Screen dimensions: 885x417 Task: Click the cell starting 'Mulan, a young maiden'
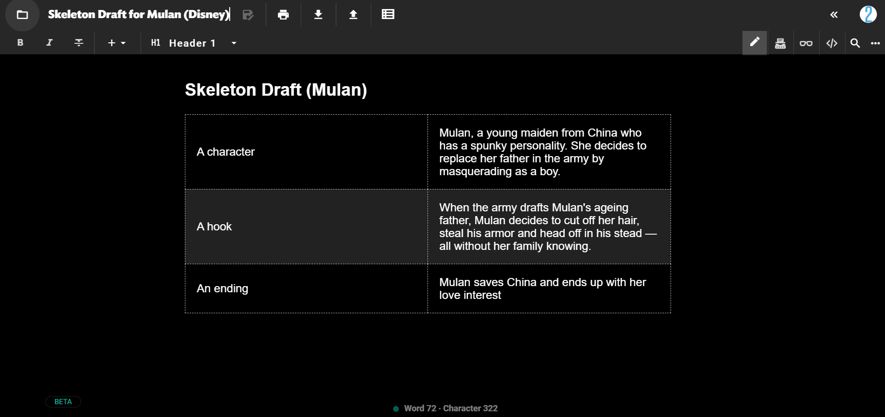[549, 152]
